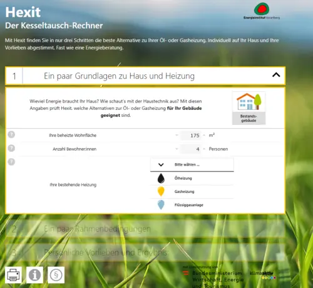The image size is (313, 288).
Task: Open section 3 'Persönliche Vorlieben und Ergebnis'
Action: 145,252
